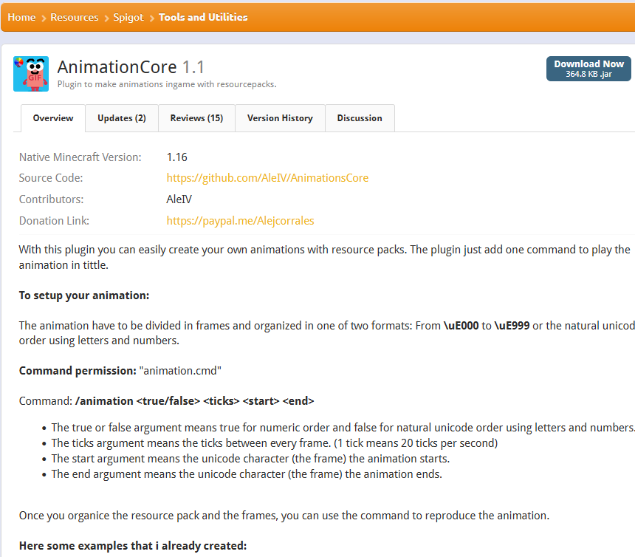635x557 pixels.
Task: Click the bullet about ticks argument
Action: [x=274, y=443]
